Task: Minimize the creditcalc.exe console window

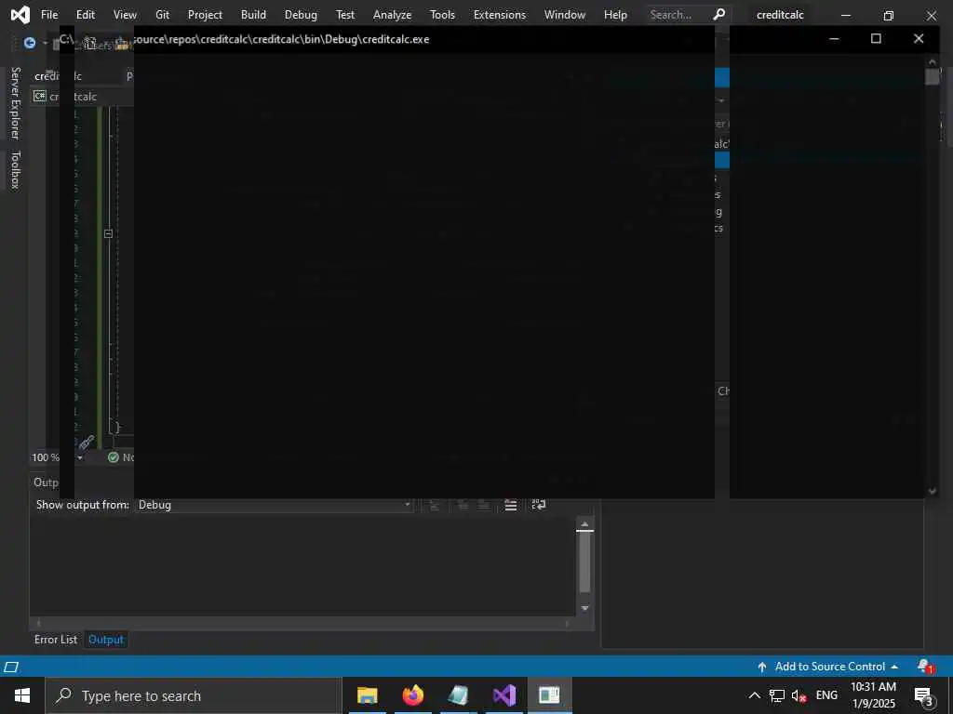Action: click(834, 39)
